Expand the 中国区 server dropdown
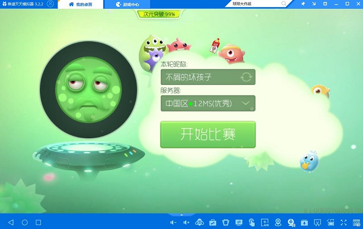 point(208,104)
